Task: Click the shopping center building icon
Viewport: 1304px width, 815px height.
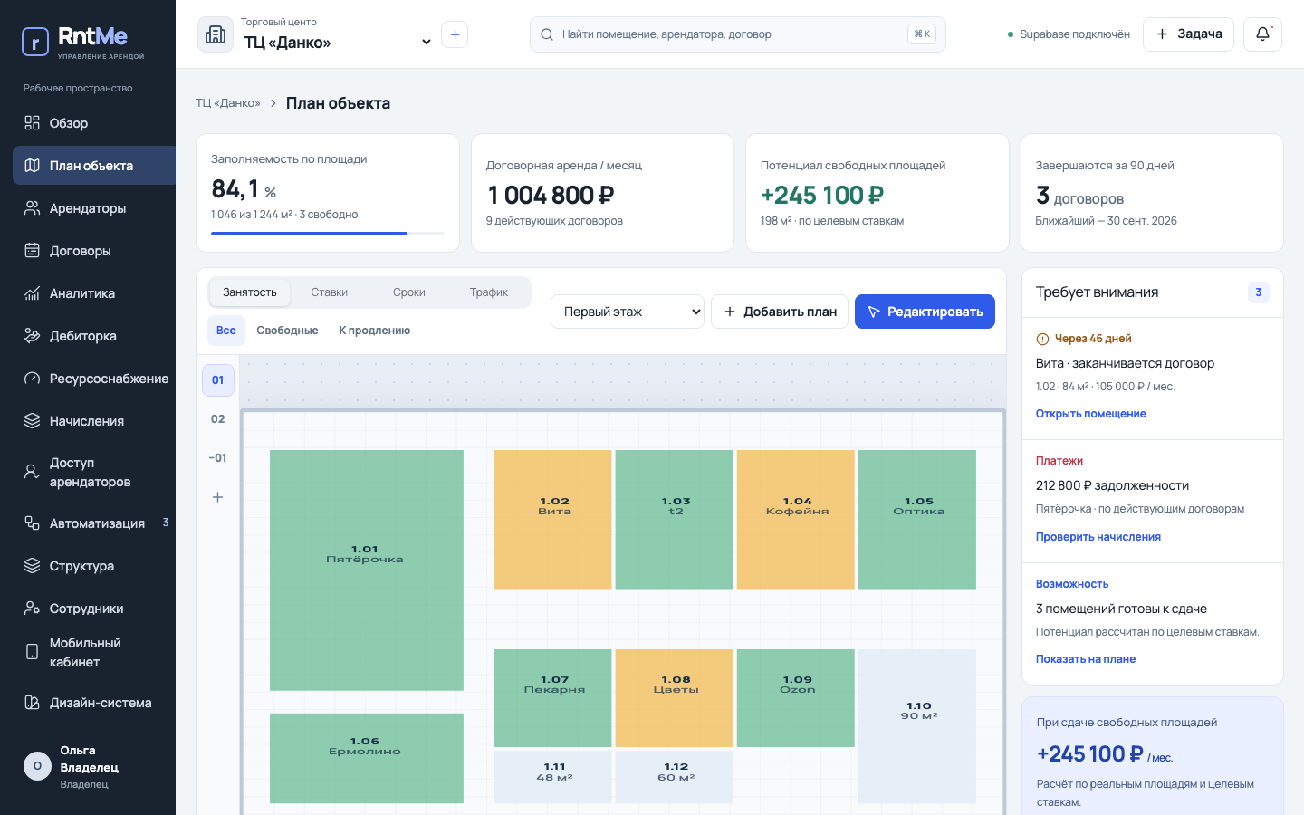Action: click(216, 34)
